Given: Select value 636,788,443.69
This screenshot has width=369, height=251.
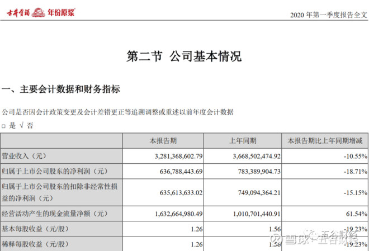Looking at the screenshot, I should click(x=181, y=171).
